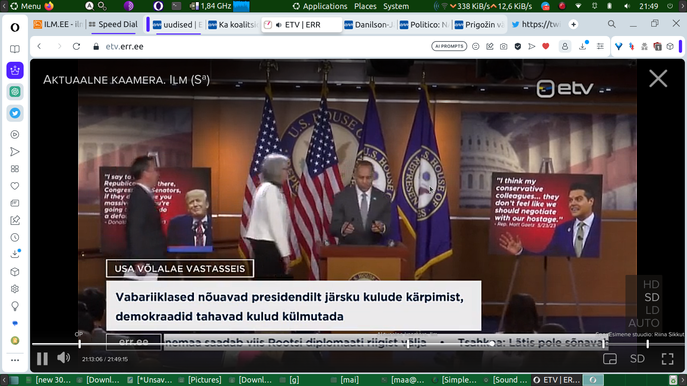Open the Player panel in sidebar
Image resolution: width=687 pixels, height=386 pixels.
click(15, 135)
